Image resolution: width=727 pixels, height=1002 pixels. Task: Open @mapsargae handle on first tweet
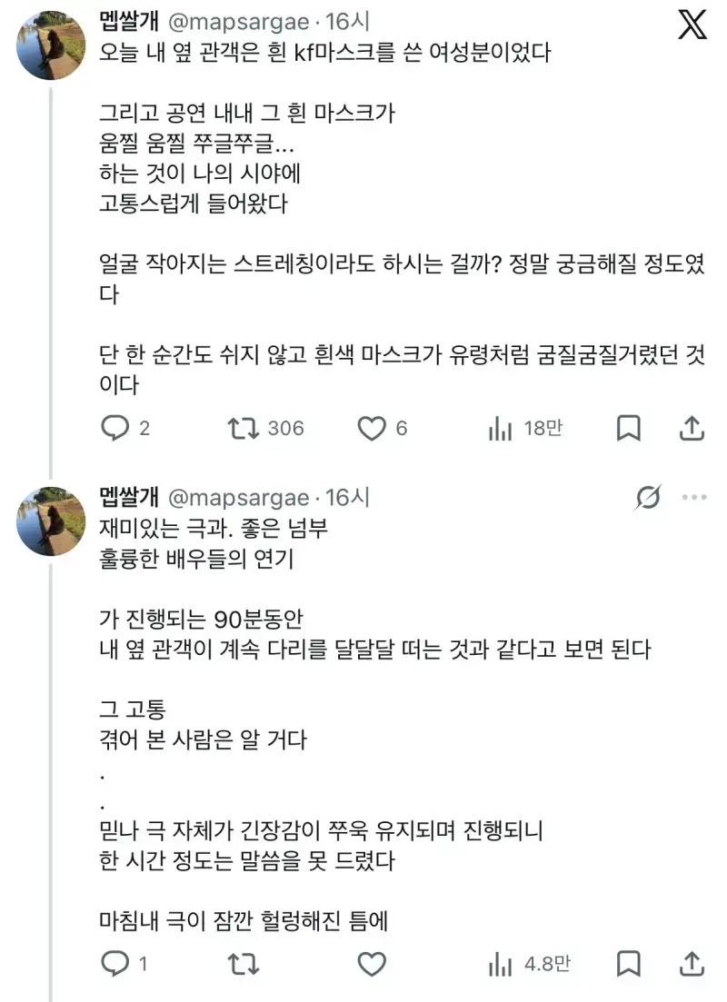tap(239, 22)
